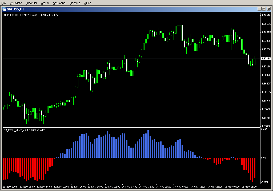Click the 16 Nov 07:00 time label
273x191 pixels.
(x=130, y=187)
